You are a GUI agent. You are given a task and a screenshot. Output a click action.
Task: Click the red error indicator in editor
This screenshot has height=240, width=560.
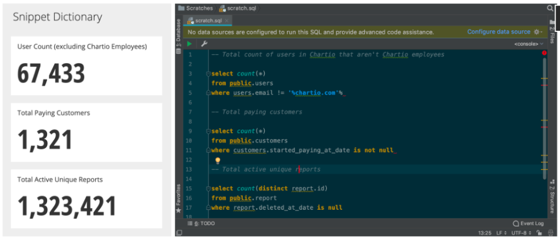tap(544, 53)
